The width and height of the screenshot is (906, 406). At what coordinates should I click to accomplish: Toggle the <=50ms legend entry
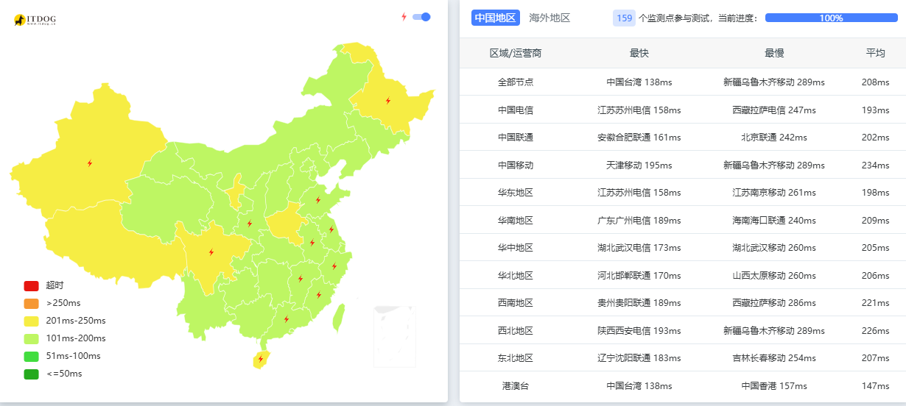point(53,374)
